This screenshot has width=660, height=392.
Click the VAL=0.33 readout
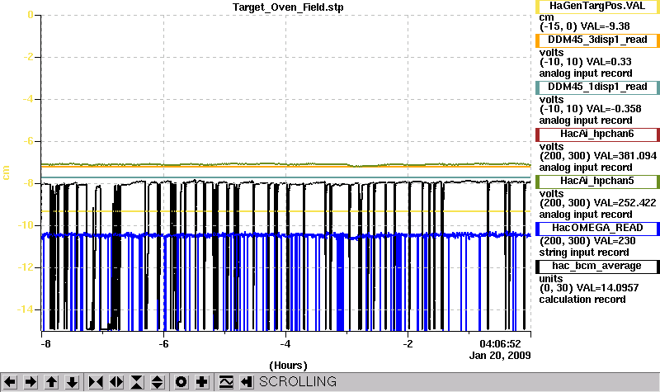609,62
